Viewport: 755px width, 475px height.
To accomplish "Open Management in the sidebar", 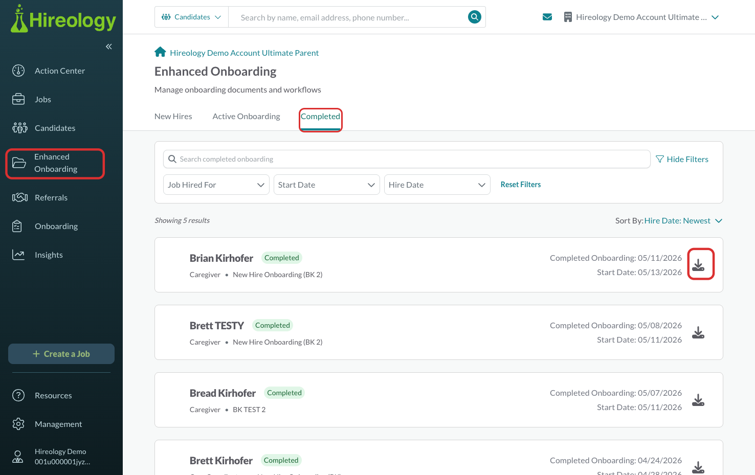I will pyautogui.click(x=58, y=424).
